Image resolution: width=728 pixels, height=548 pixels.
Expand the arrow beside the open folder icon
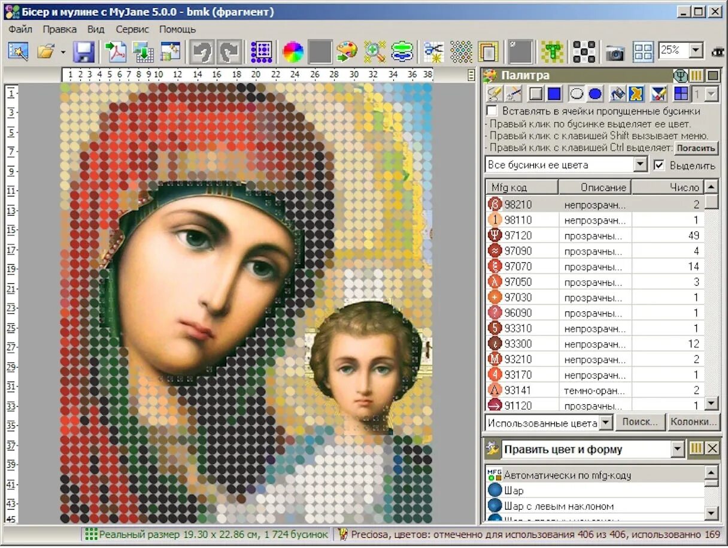[x=63, y=52]
